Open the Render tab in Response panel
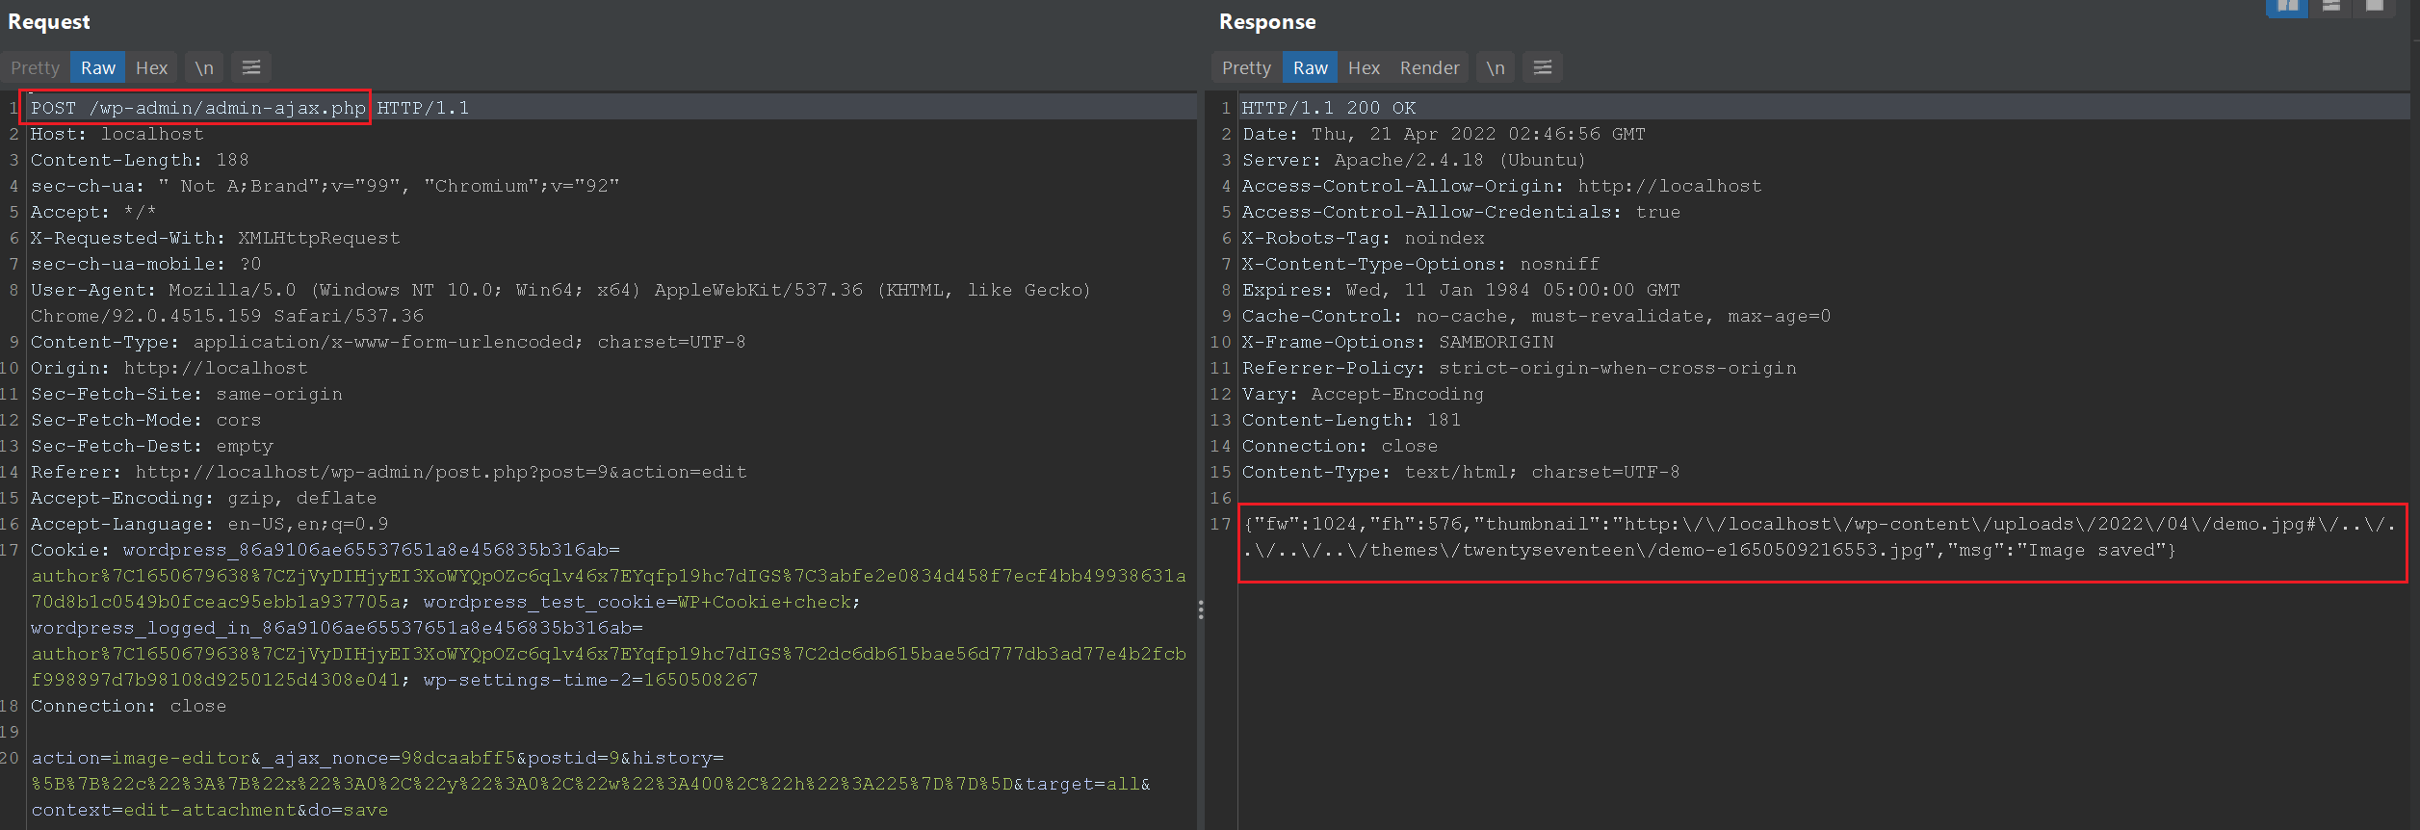2420x830 pixels. click(1429, 67)
